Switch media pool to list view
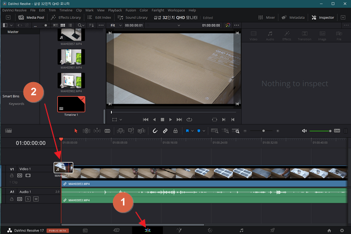351x234 pixels. pos(70,25)
